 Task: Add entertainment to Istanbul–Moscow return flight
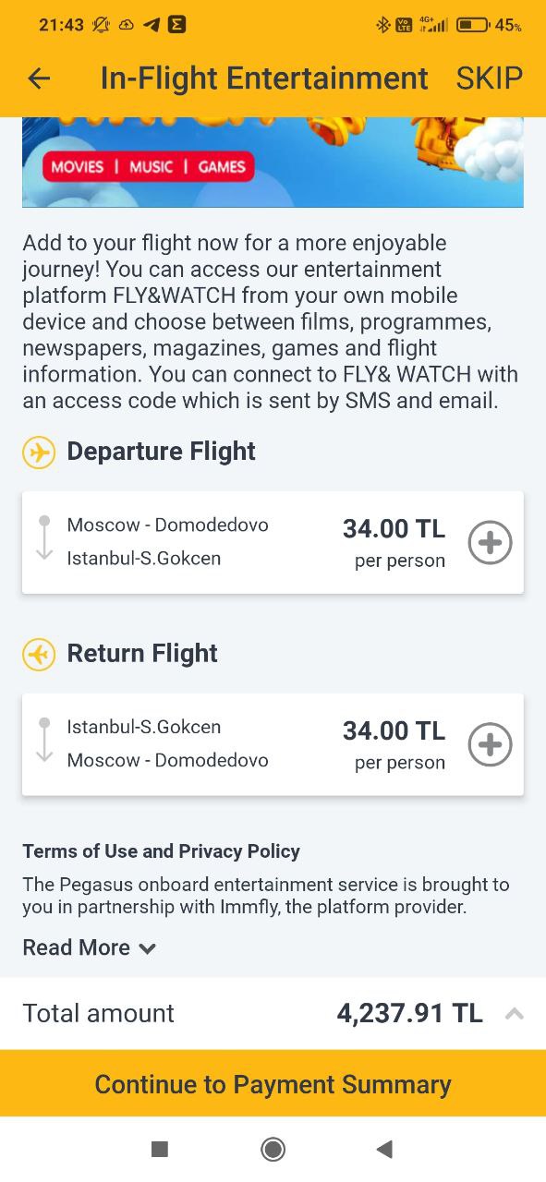click(x=490, y=744)
